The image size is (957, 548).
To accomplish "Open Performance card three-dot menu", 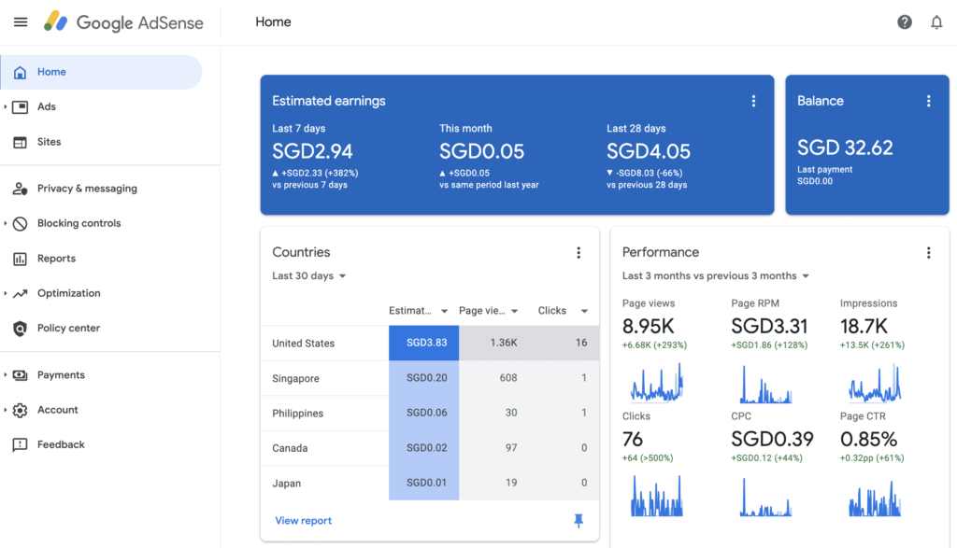I will click(928, 253).
